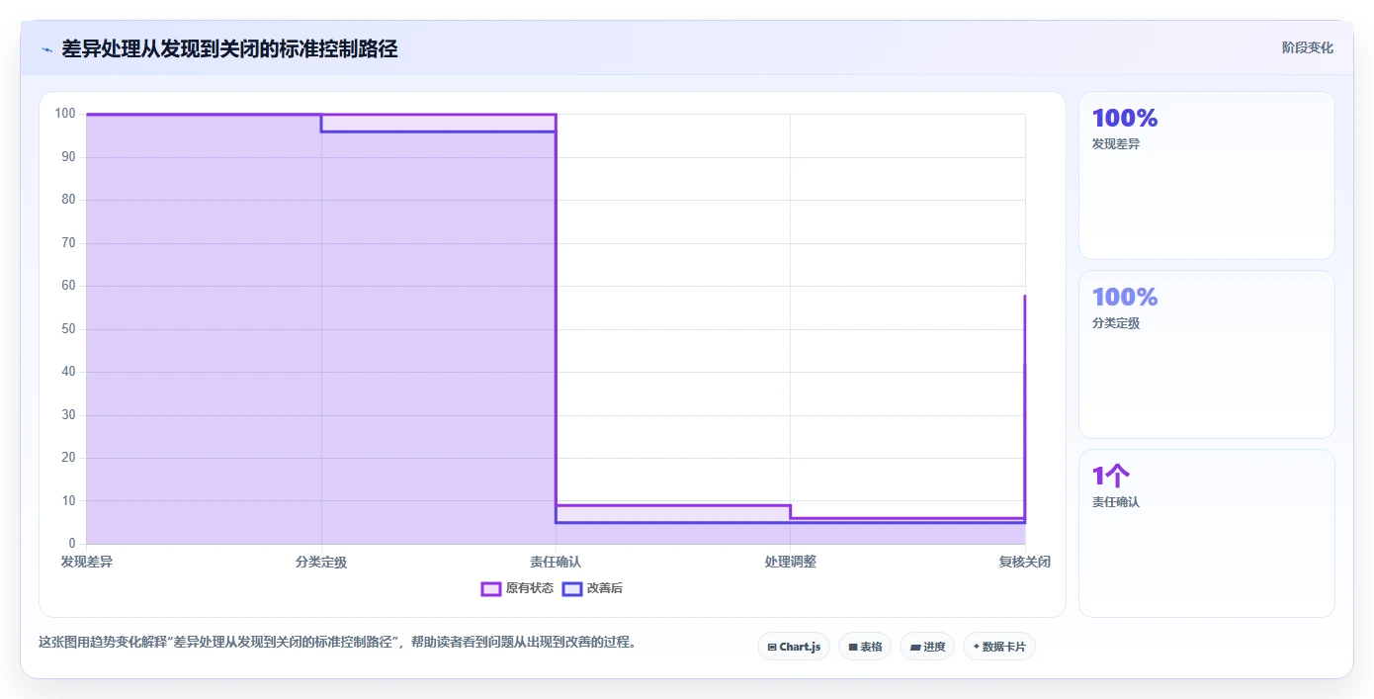Open the 分类定级 100% data card
Viewport: 1374px width, 699px height.
pyautogui.click(x=1206, y=354)
